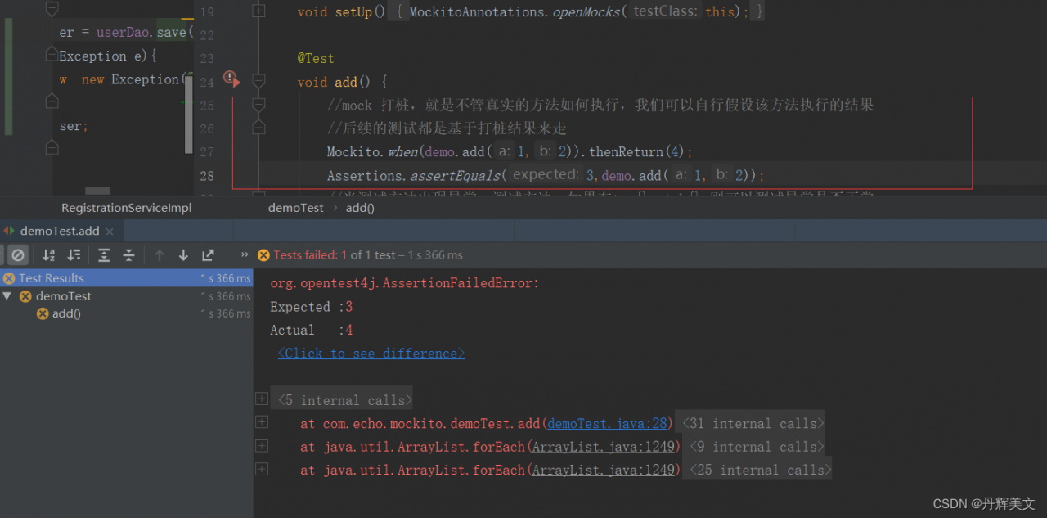Click the left editor vertical scrollbar

click(189, 115)
